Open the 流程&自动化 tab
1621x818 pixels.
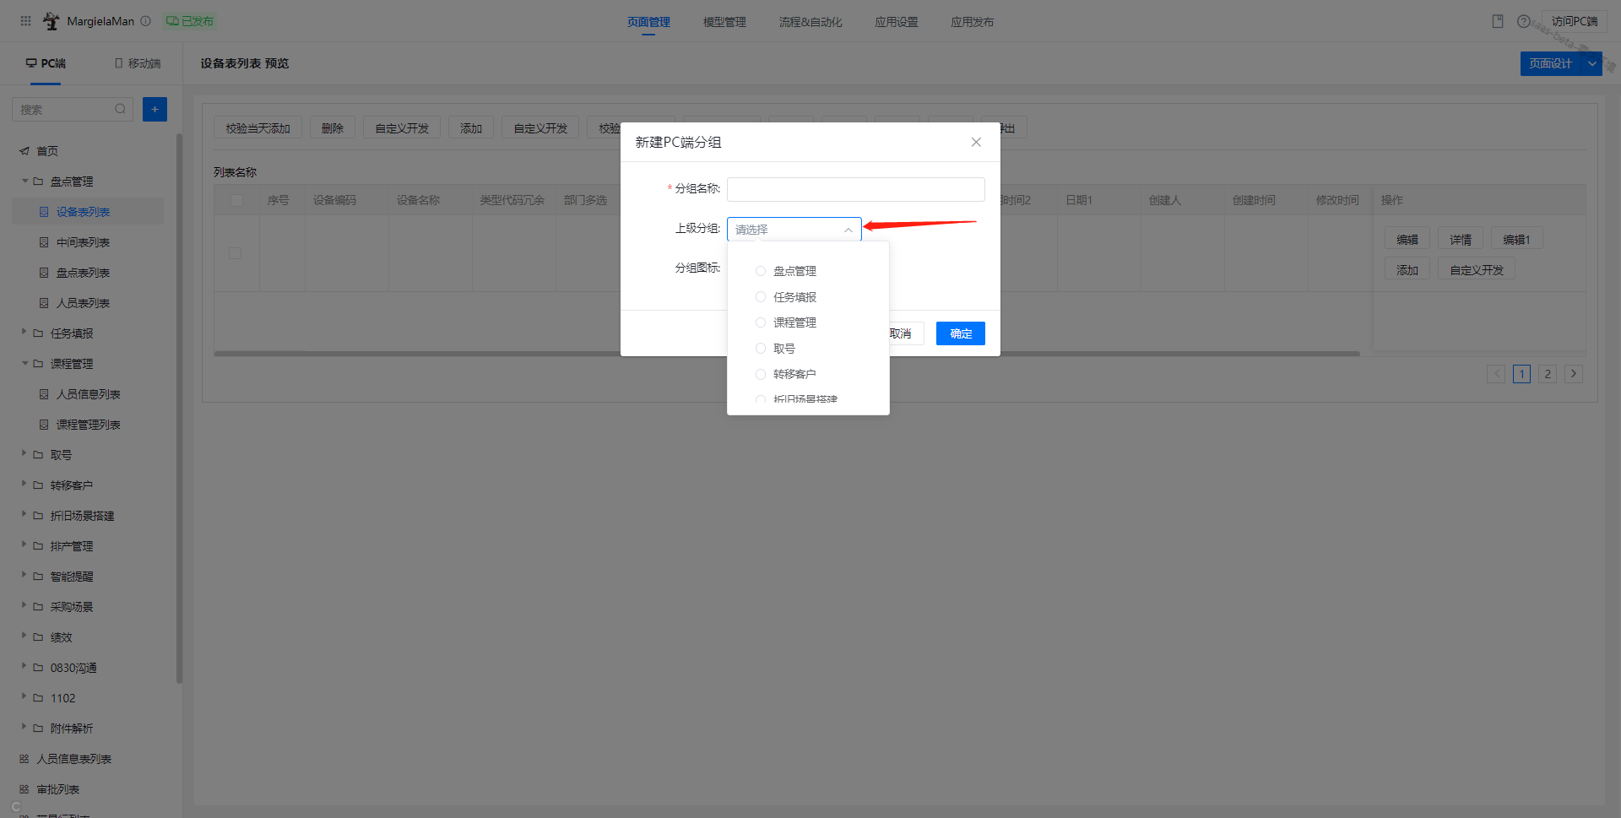tap(810, 22)
